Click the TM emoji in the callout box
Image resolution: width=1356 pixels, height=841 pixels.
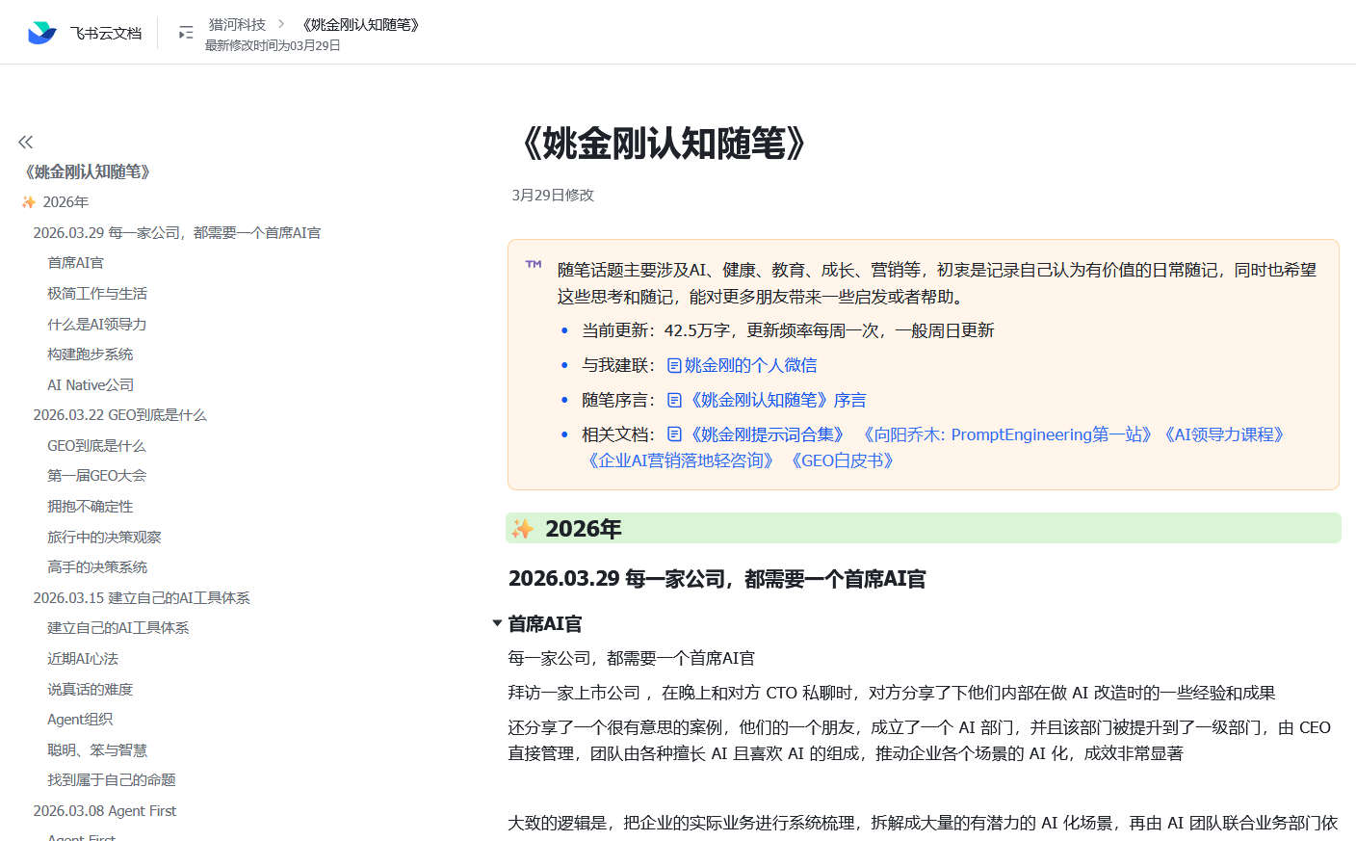click(x=533, y=264)
